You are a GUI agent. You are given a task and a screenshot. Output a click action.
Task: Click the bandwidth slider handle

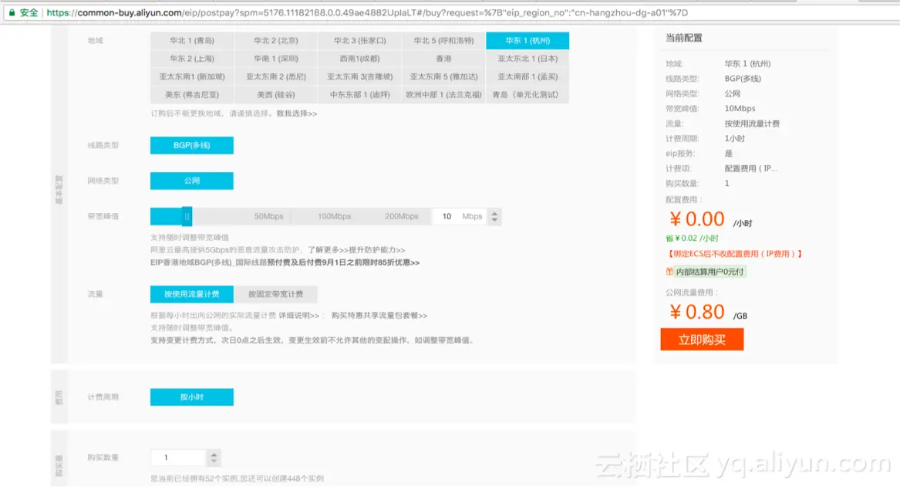187,217
